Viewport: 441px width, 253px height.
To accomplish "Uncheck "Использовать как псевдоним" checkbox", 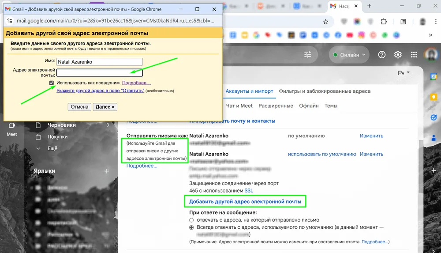I will [x=52, y=83].
